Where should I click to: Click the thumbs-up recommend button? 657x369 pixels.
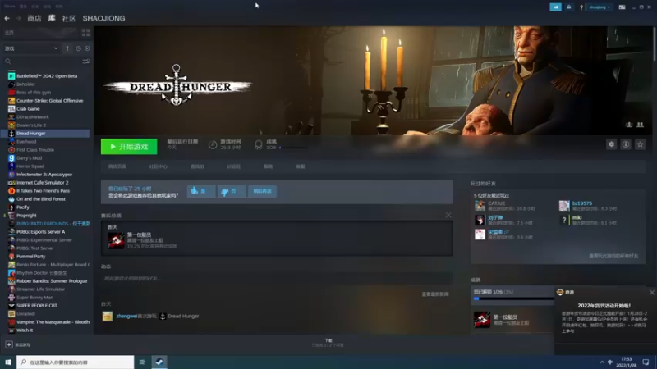pyautogui.click(x=201, y=191)
